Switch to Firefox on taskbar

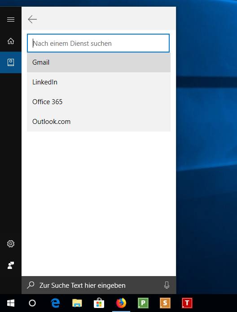click(121, 303)
